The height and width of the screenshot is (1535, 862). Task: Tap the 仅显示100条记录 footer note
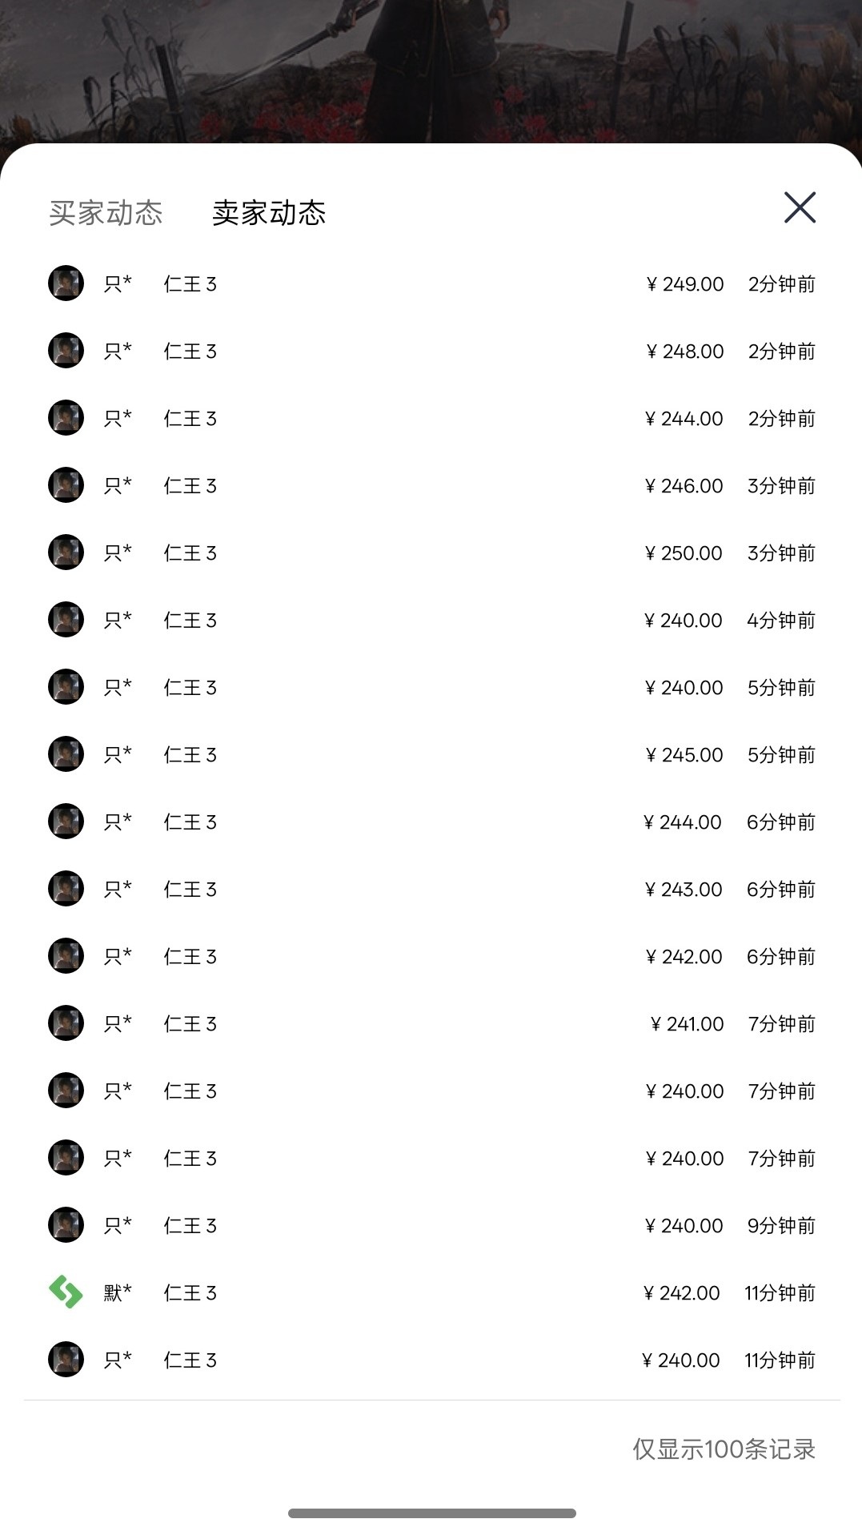pos(724,1449)
